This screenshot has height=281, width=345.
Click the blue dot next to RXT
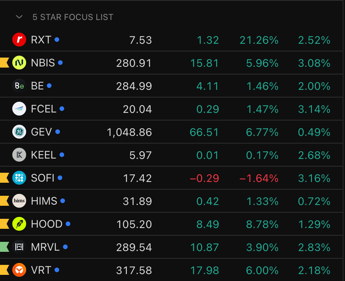[x=57, y=40]
